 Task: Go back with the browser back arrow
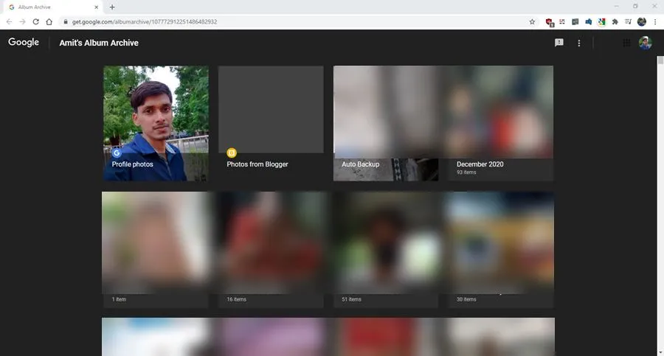(x=9, y=21)
